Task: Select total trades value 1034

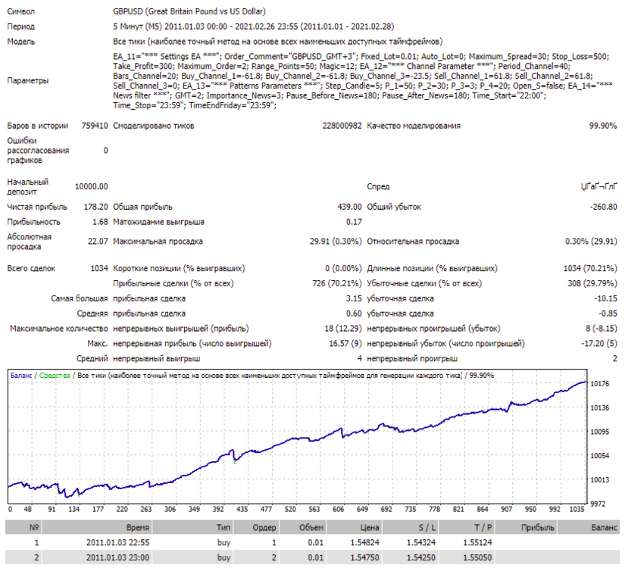Action: click(99, 269)
